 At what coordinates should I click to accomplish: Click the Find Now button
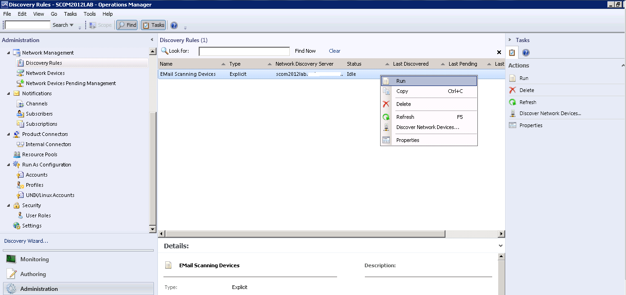pyautogui.click(x=305, y=51)
